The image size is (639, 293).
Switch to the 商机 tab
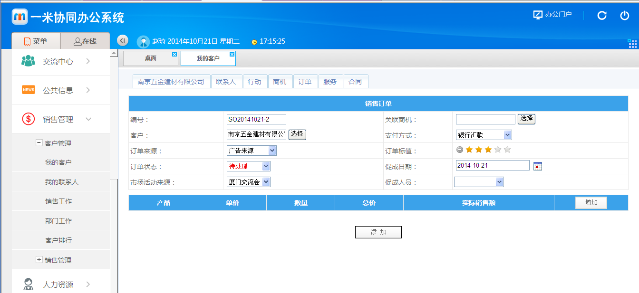click(x=280, y=82)
